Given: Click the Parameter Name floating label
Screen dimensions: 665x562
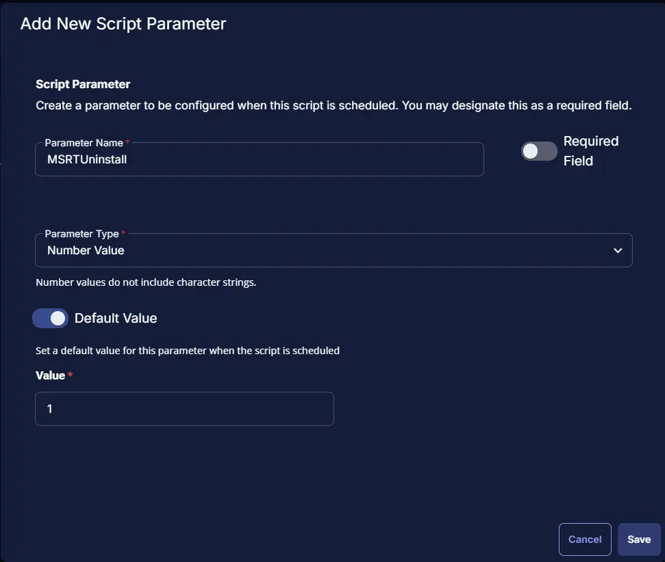Looking at the screenshot, I should click(x=84, y=143).
